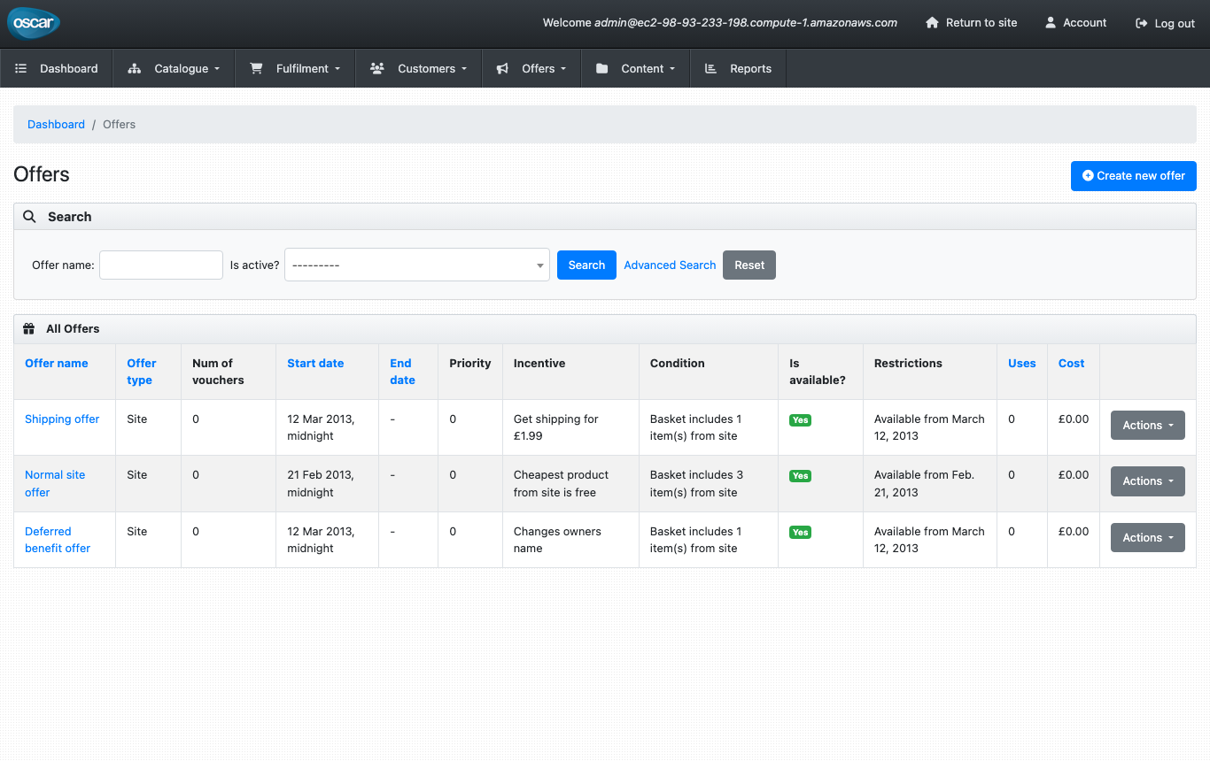Click the Reports chart icon
1210x761 pixels.
tap(710, 69)
